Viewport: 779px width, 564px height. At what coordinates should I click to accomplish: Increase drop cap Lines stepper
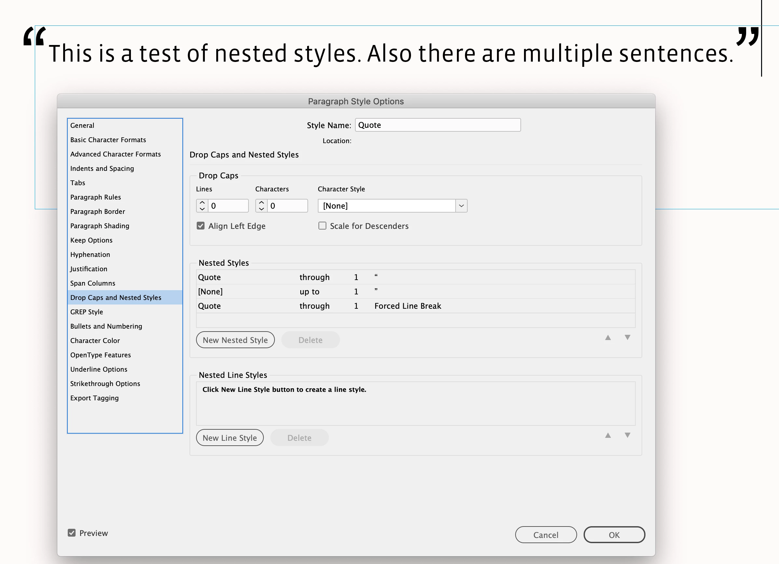pyautogui.click(x=202, y=202)
